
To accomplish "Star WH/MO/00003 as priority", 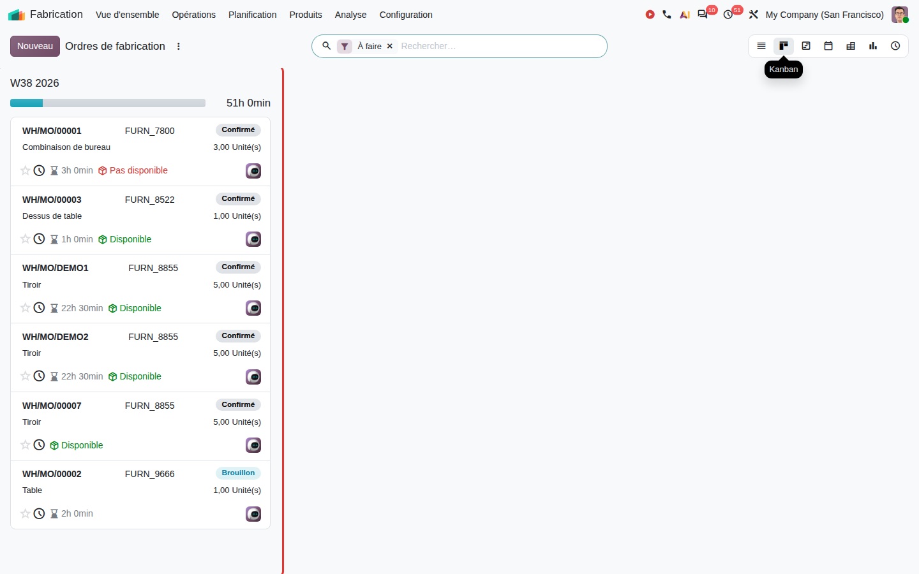I will pos(26,239).
